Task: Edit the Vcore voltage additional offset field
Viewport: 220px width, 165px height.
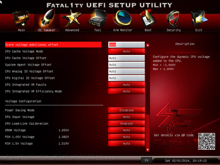Action: 126,45
